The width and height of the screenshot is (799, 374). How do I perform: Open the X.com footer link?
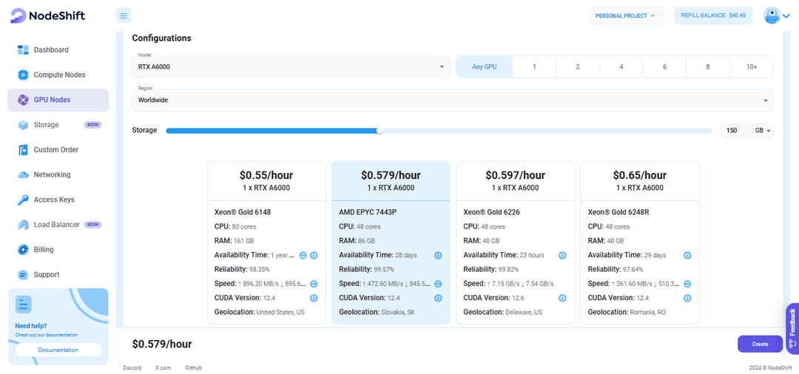pyautogui.click(x=163, y=367)
